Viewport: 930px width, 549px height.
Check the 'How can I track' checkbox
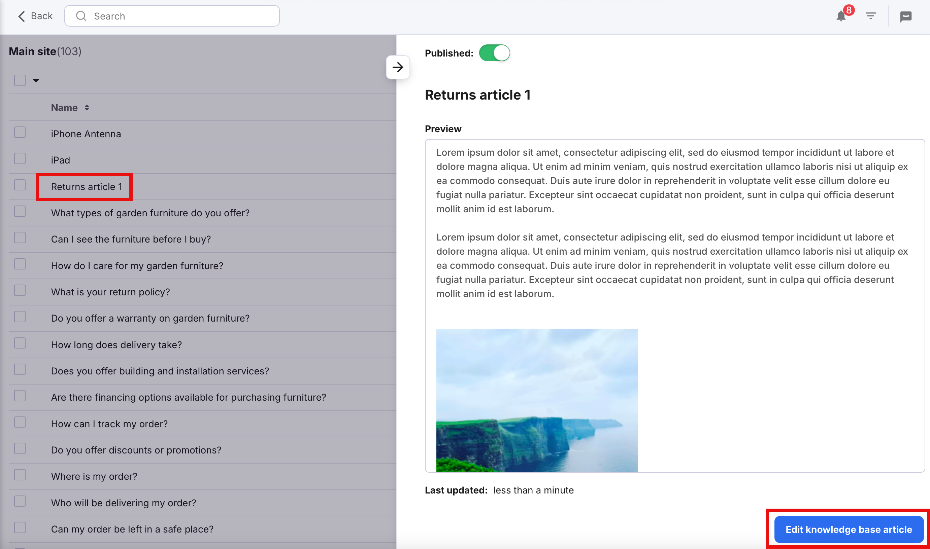coord(20,423)
